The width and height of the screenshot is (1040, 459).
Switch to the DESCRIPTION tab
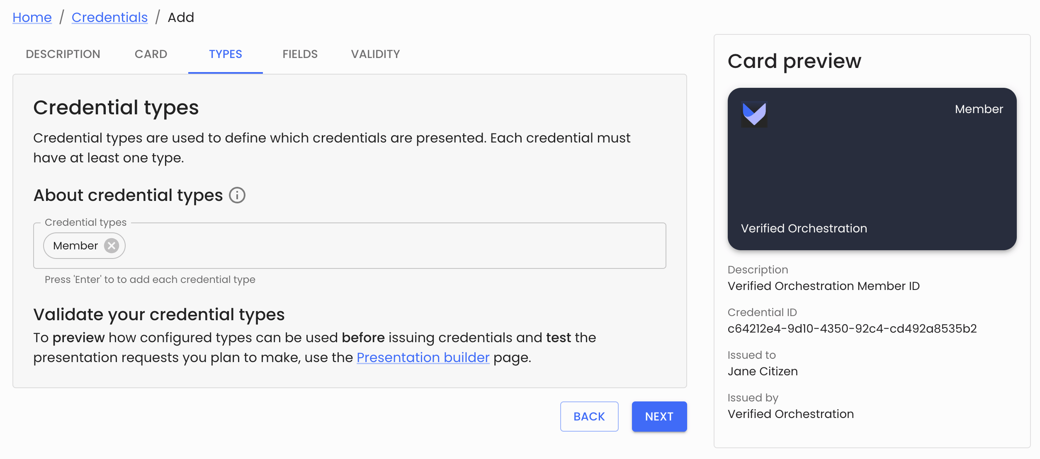coord(63,54)
